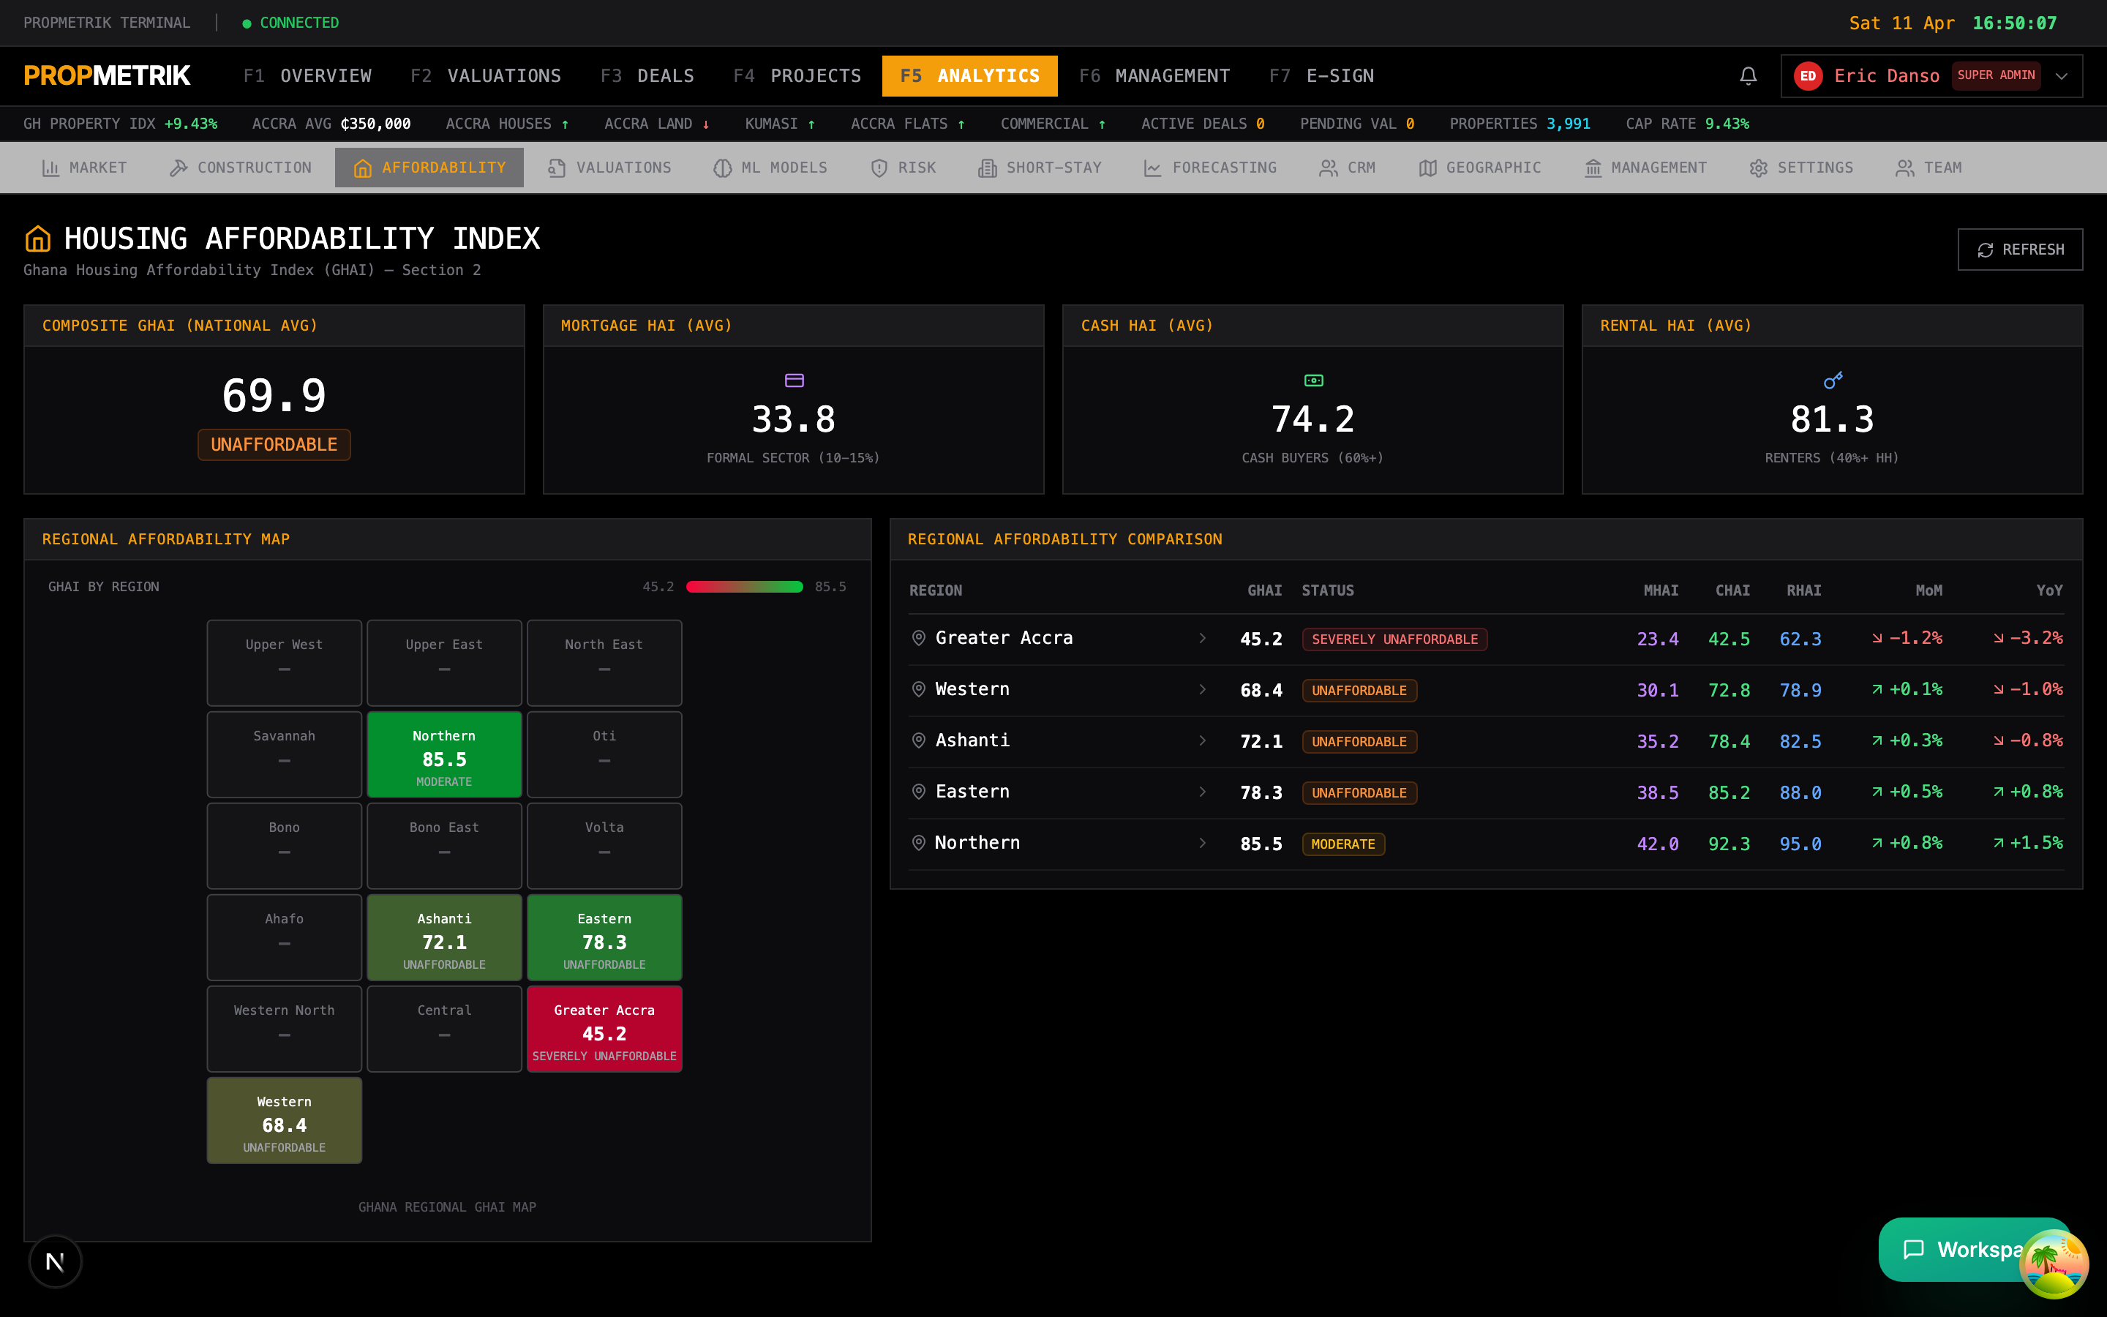Click the cash banknote icon above 74.2
The height and width of the screenshot is (1317, 2107).
coord(1313,380)
